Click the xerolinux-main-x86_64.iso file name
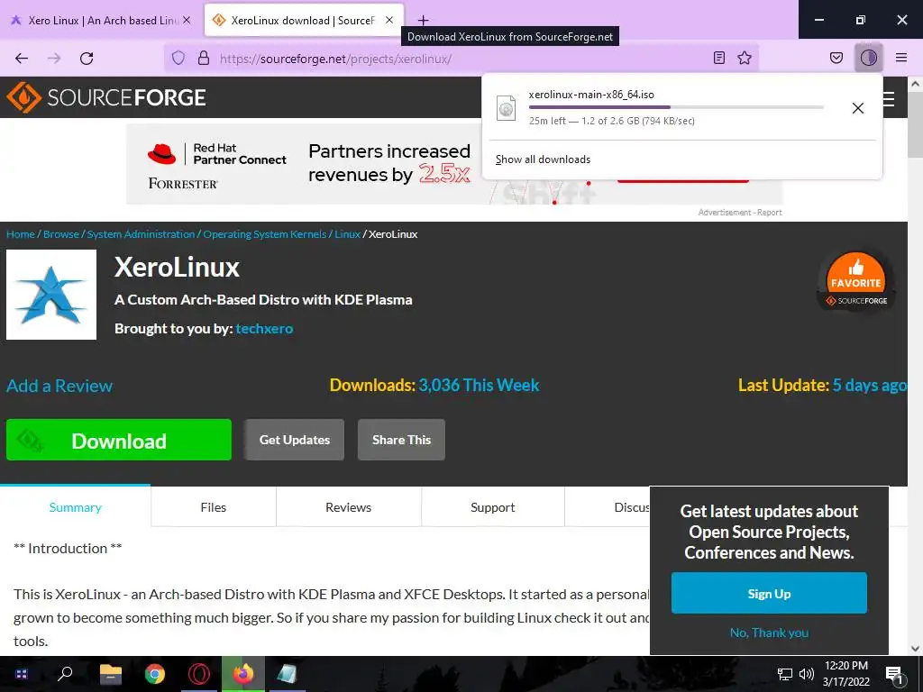This screenshot has width=923, height=692. click(591, 95)
